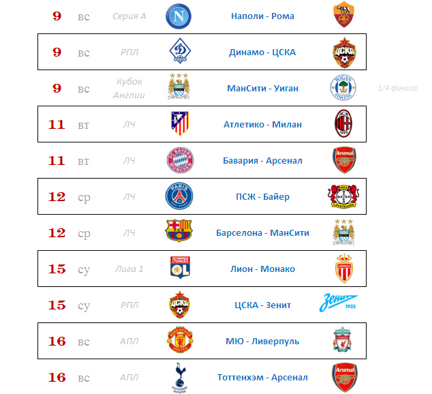The width and height of the screenshot is (432, 394).
Task: Click the AC Milan logo
Action: [343, 124]
